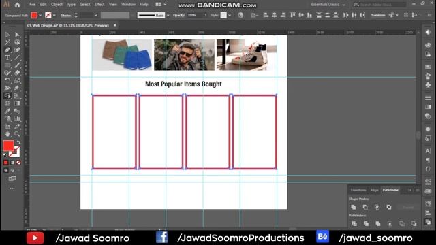Expand the graphic Style dropdown

click(x=230, y=15)
